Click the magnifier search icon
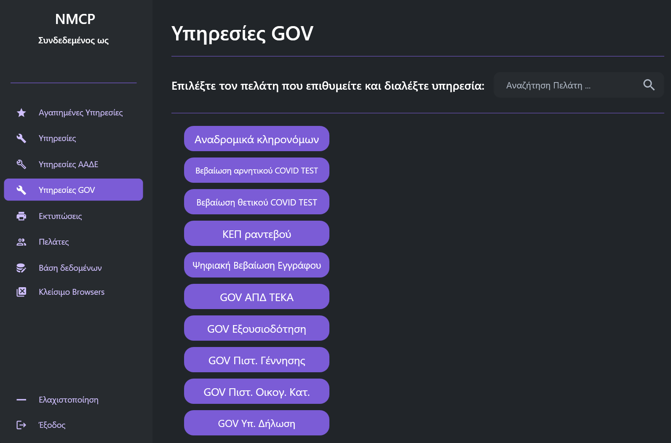The height and width of the screenshot is (443, 671). [649, 85]
